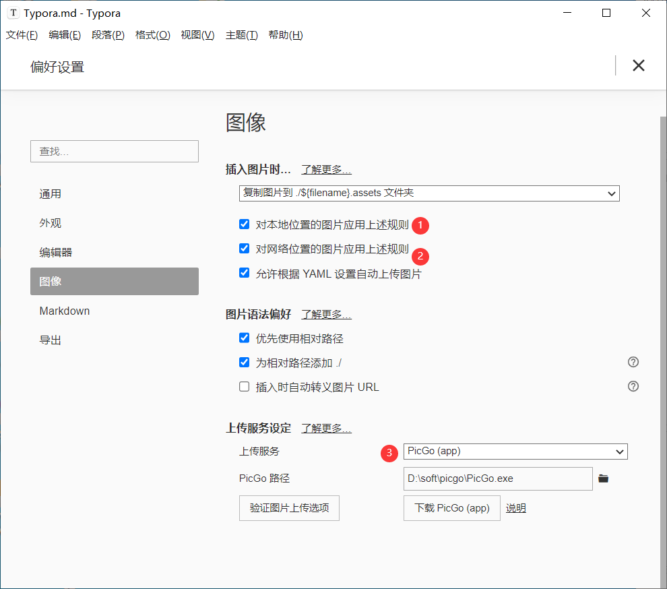Open the 格式(O) menu
This screenshot has height=589, width=667.
[153, 35]
